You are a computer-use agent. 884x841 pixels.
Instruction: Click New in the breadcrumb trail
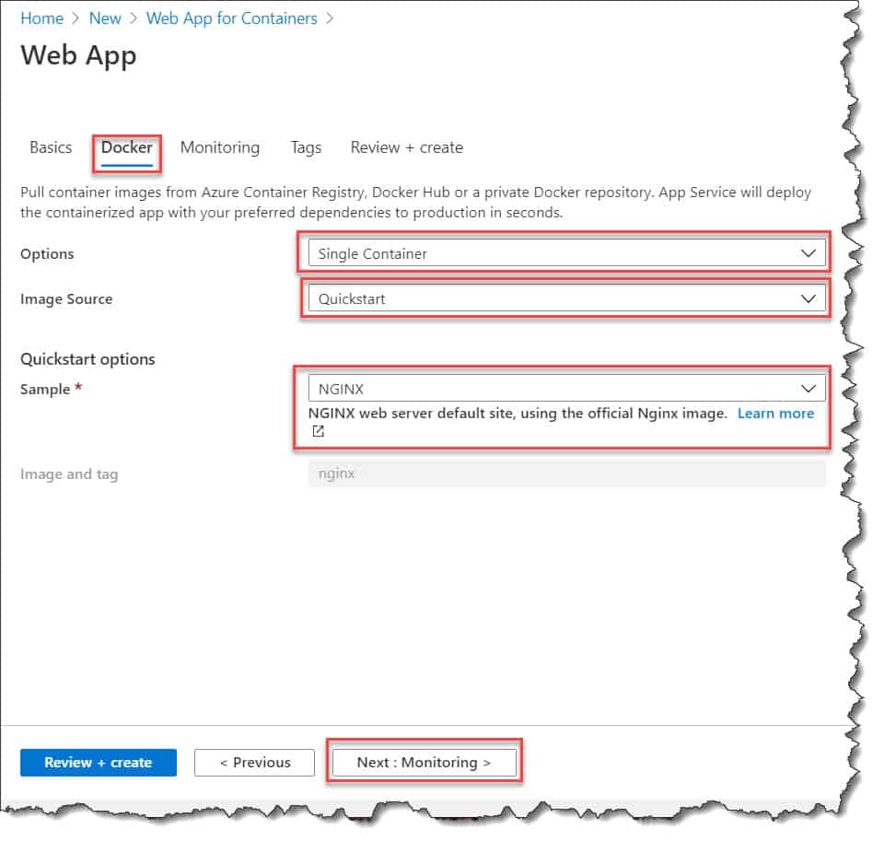(105, 18)
